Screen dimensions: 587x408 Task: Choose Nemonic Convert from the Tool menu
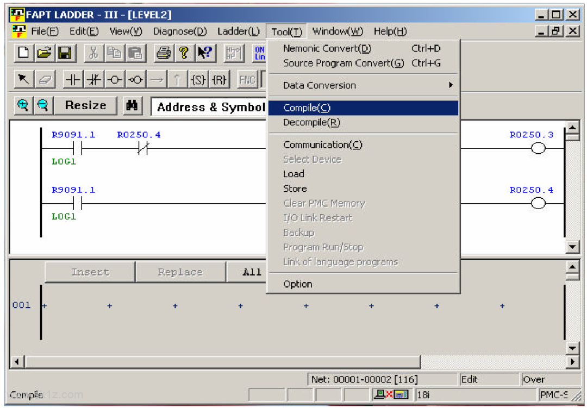tap(363, 48)
